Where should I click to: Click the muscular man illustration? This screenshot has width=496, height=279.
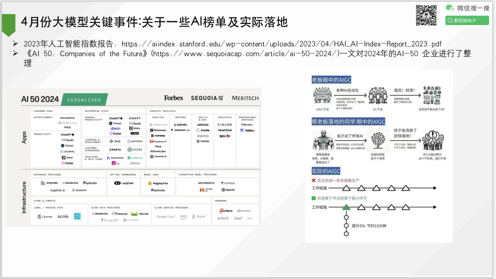coord(323,141)
